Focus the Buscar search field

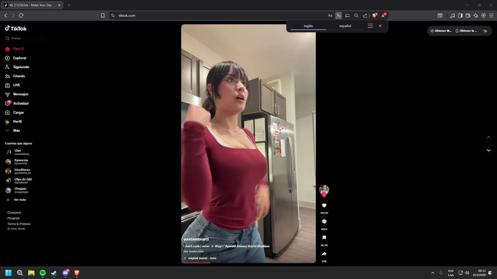[x=23, y=38]
